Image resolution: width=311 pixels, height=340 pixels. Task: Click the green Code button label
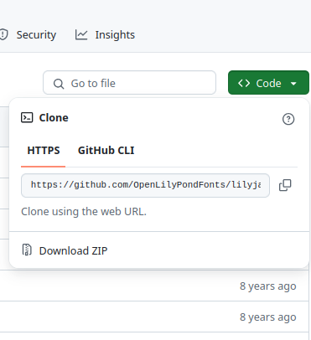click(x=268, y=83)
